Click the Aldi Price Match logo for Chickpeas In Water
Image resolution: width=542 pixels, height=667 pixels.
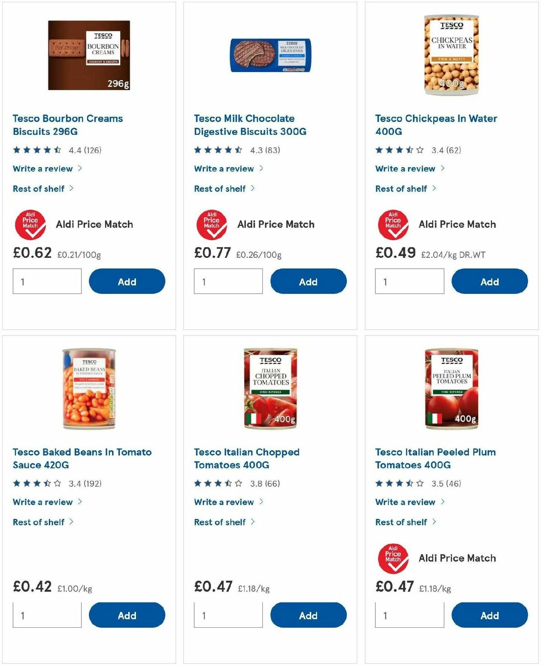[393, 224]
